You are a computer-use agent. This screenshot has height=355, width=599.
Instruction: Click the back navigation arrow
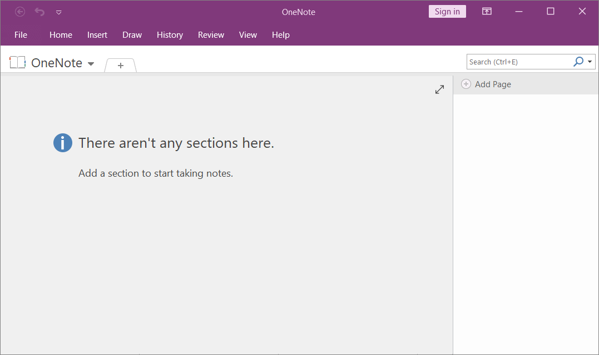[x=20, y=12]
